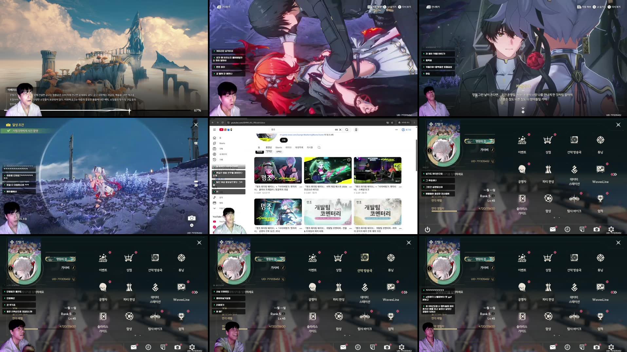Open Movies (영화) in the YouTube sidebar

click(x=217, y=203)
